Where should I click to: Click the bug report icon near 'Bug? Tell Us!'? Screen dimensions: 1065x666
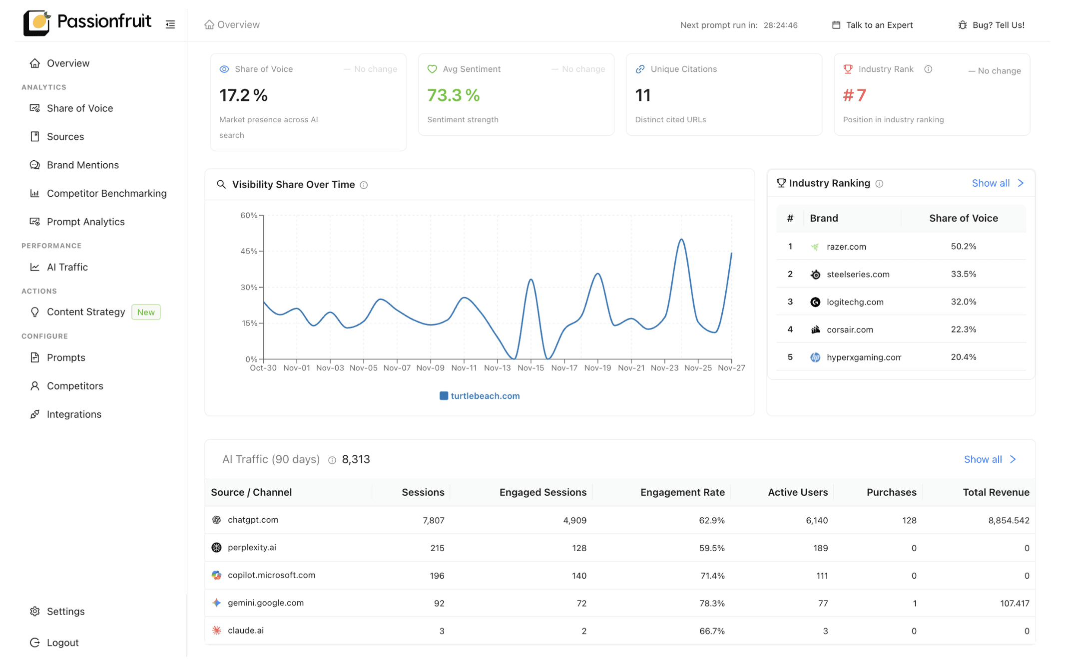(962, 24)
